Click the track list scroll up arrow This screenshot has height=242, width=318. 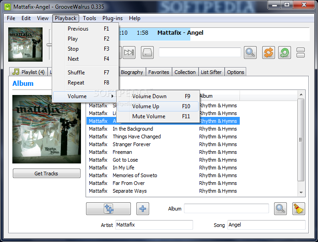(x=301, y=95)
